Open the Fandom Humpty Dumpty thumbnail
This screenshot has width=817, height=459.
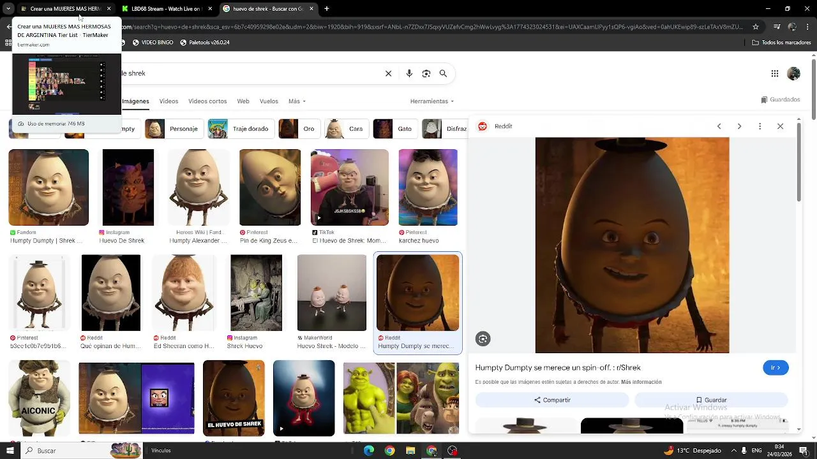pyautogui.click(x=49, y=187)
